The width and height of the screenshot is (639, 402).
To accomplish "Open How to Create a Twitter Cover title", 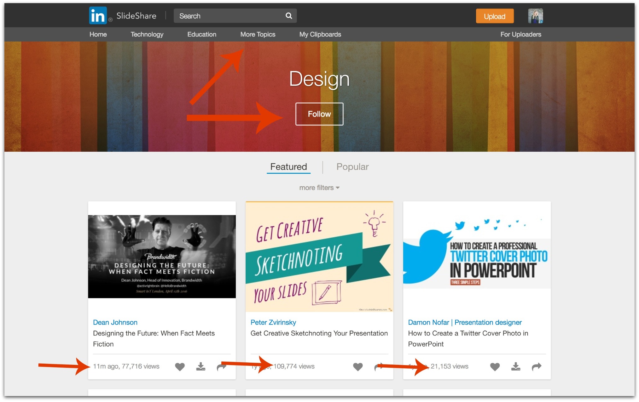I will (468, 338).
